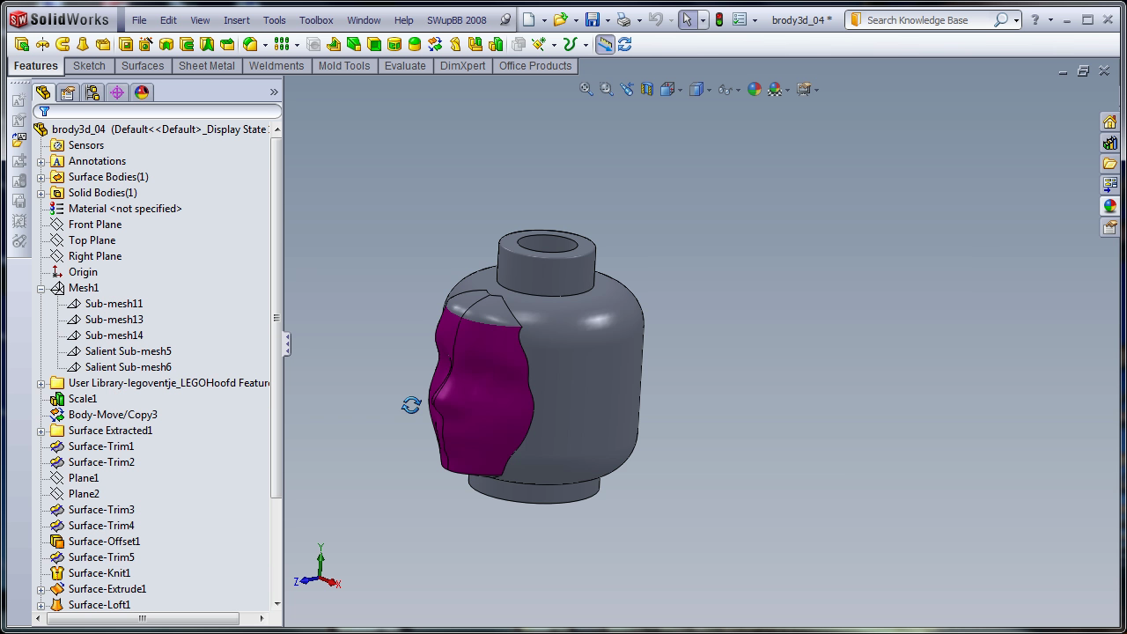Collapse the Mesh1 tree node
This screenshot has height=634, width=1127.
tap(41, 288)
